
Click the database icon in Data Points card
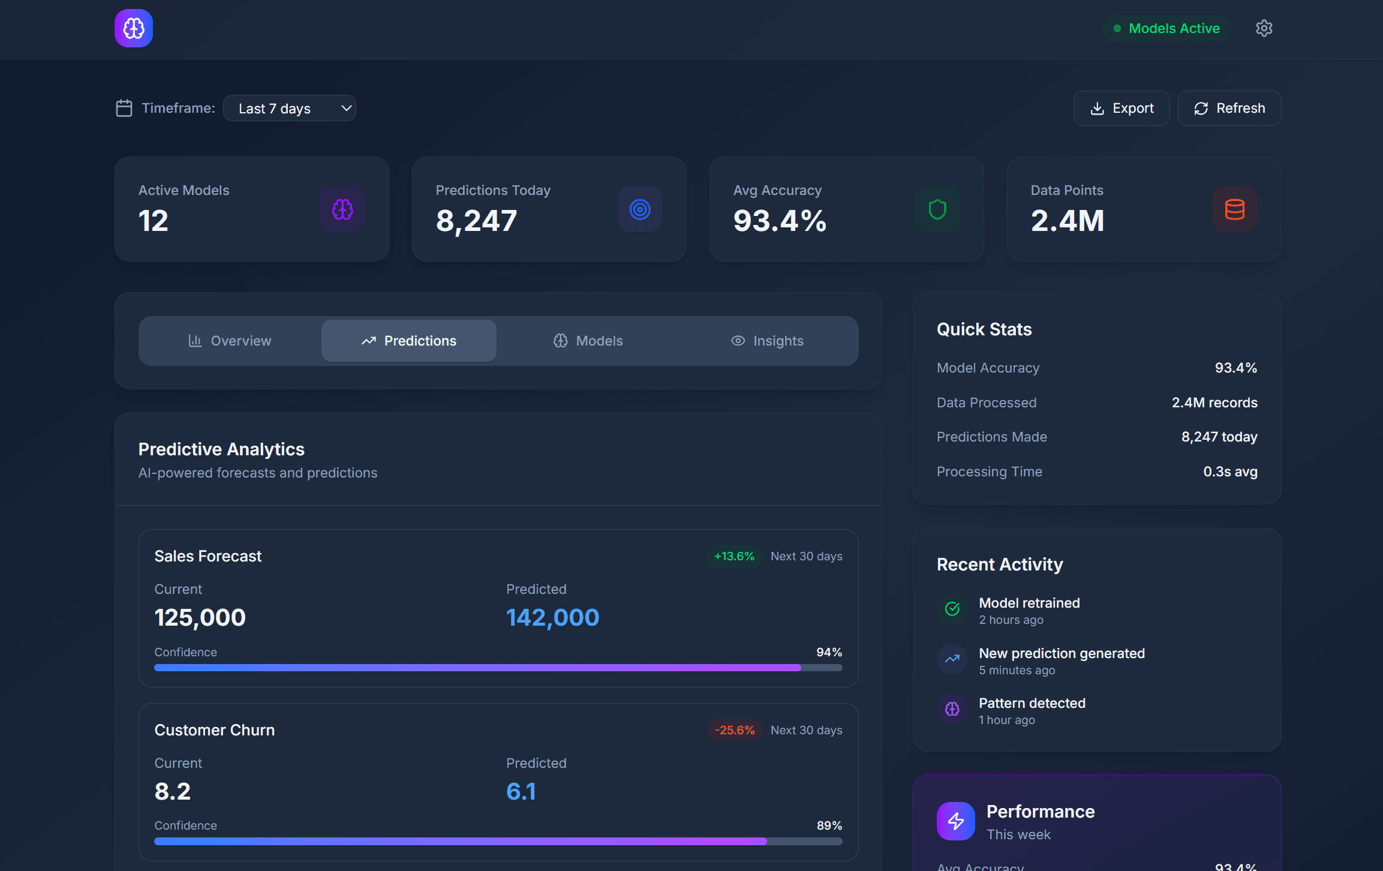(1235, 209)
